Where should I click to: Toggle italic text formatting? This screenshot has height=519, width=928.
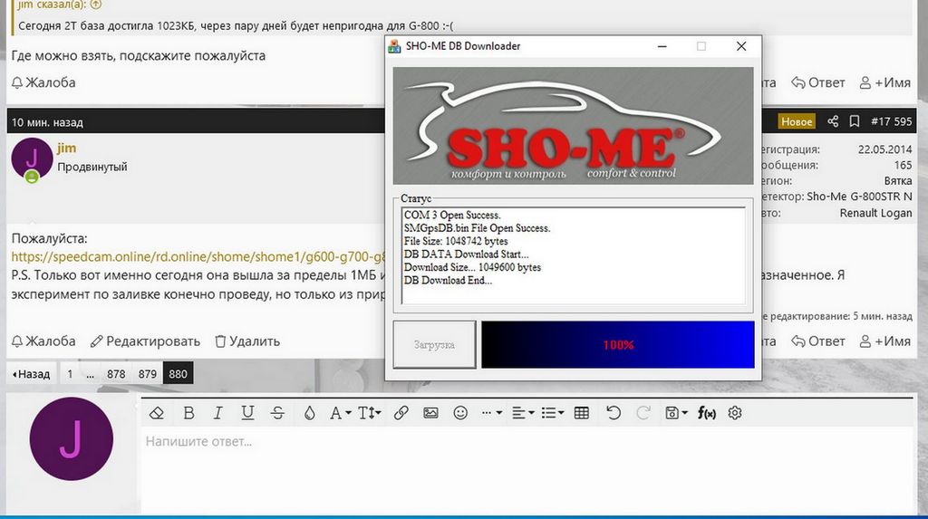pyautogui.click(x=217, y=413)
